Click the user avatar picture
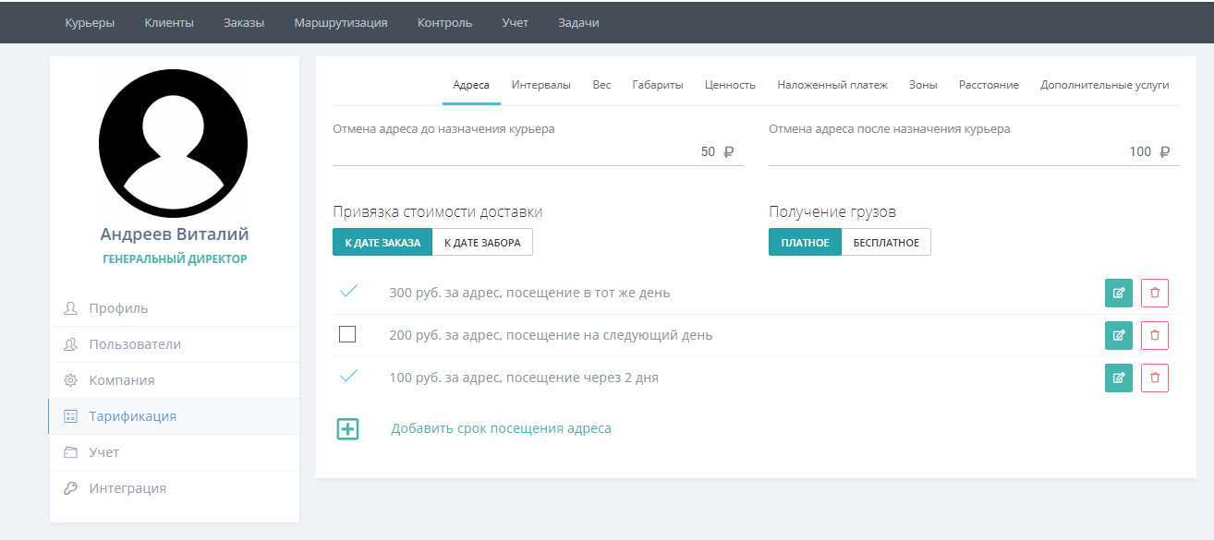Screen dimensions: 1214x540 click(x=173, y=143)
